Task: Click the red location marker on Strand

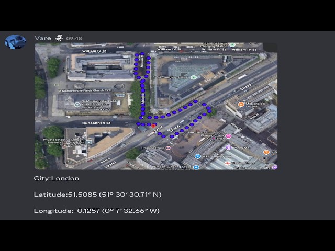Action: pos(153,126)
